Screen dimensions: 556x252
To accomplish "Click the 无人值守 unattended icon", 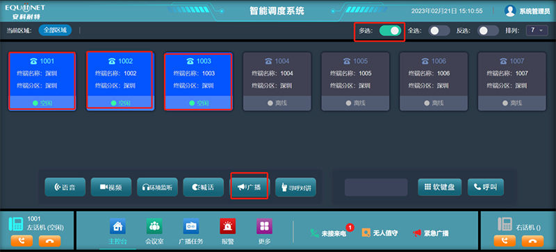I will [x=366, y=233].
